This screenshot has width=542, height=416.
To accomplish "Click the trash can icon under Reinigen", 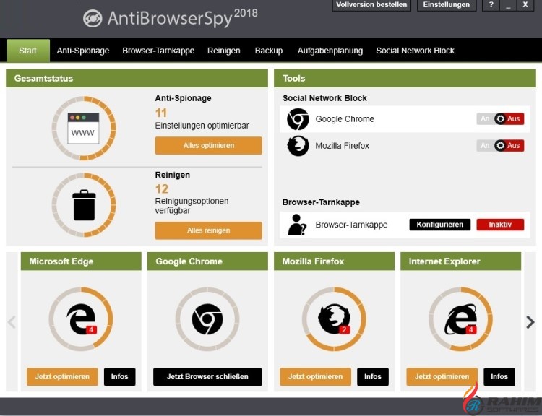I will coord(84,205).
